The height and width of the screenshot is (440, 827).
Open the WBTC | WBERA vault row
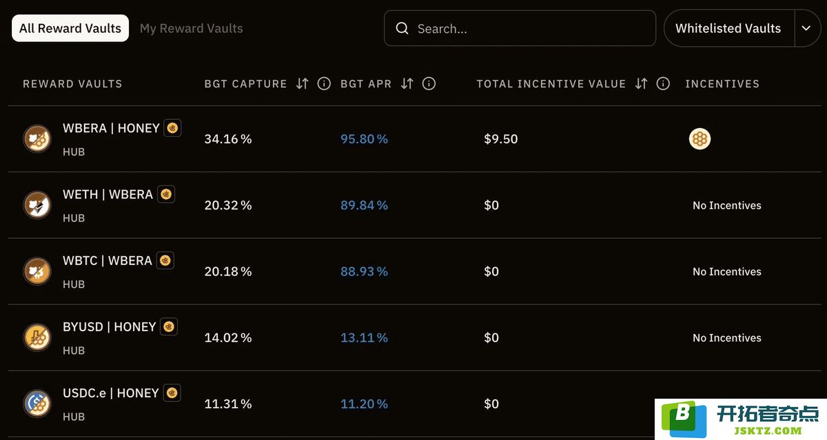coord(413,271)
